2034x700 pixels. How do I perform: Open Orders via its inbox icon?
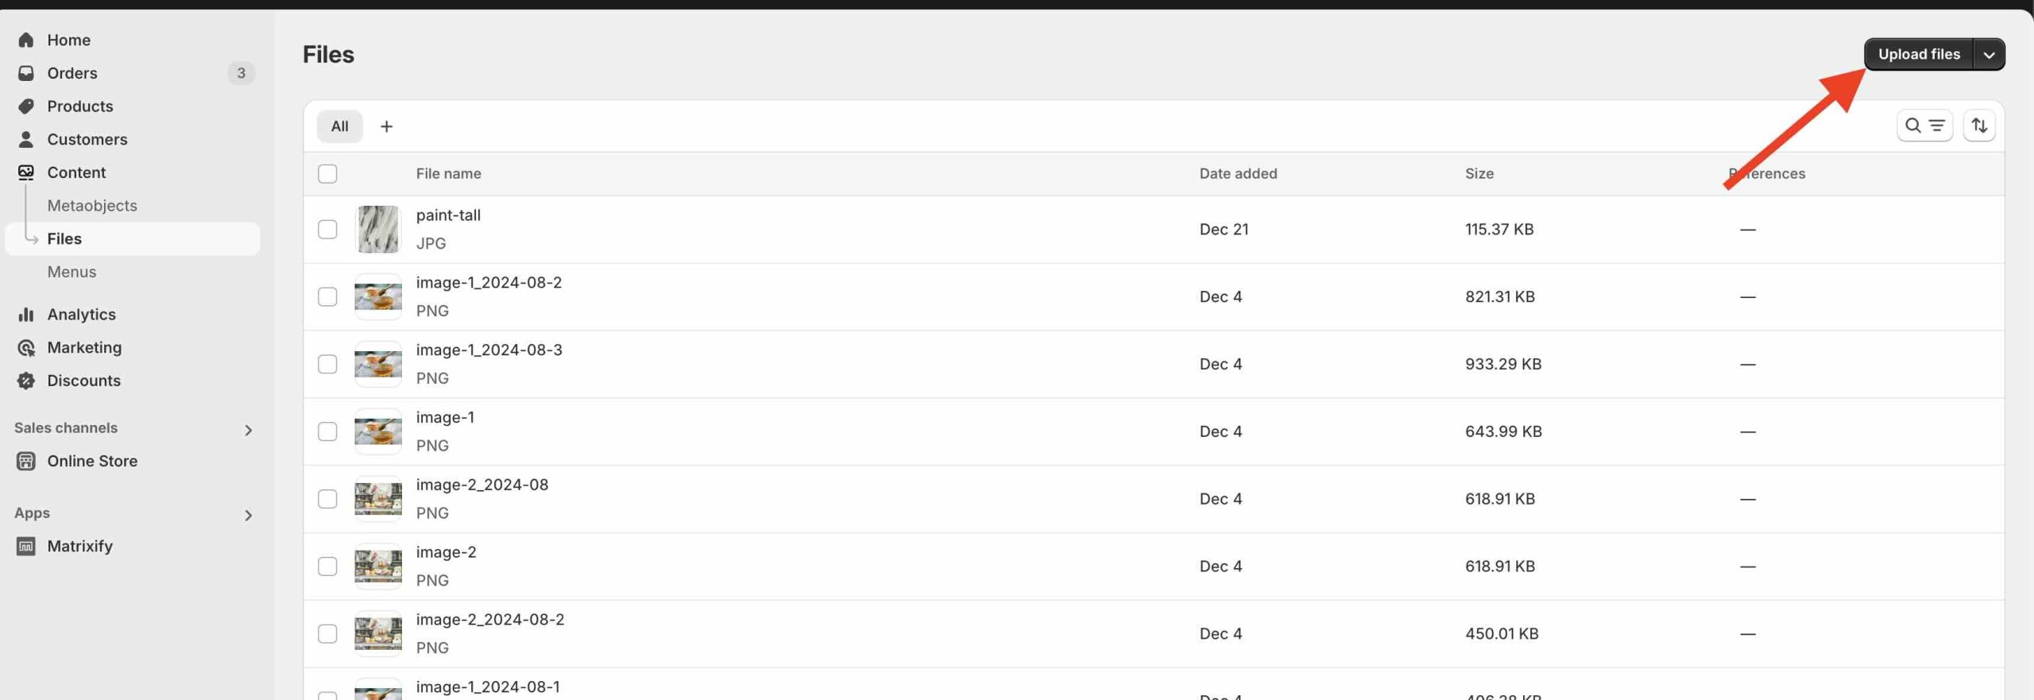(26, 73)
